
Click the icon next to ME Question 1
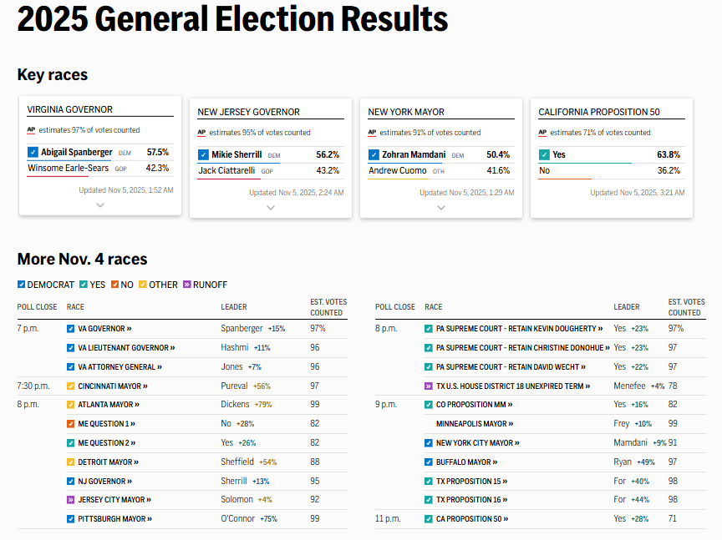70,424
